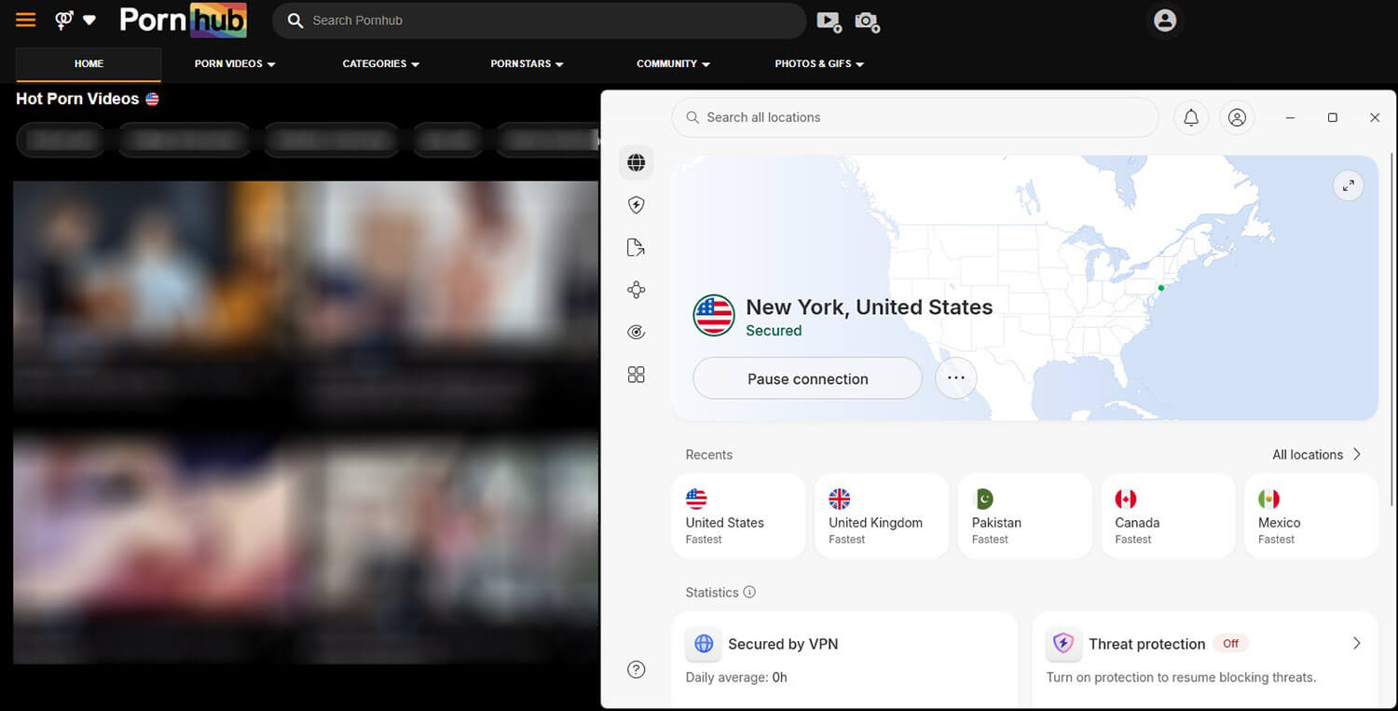
Task: Click the Secured by VPN globe icon
Action: 704,643
